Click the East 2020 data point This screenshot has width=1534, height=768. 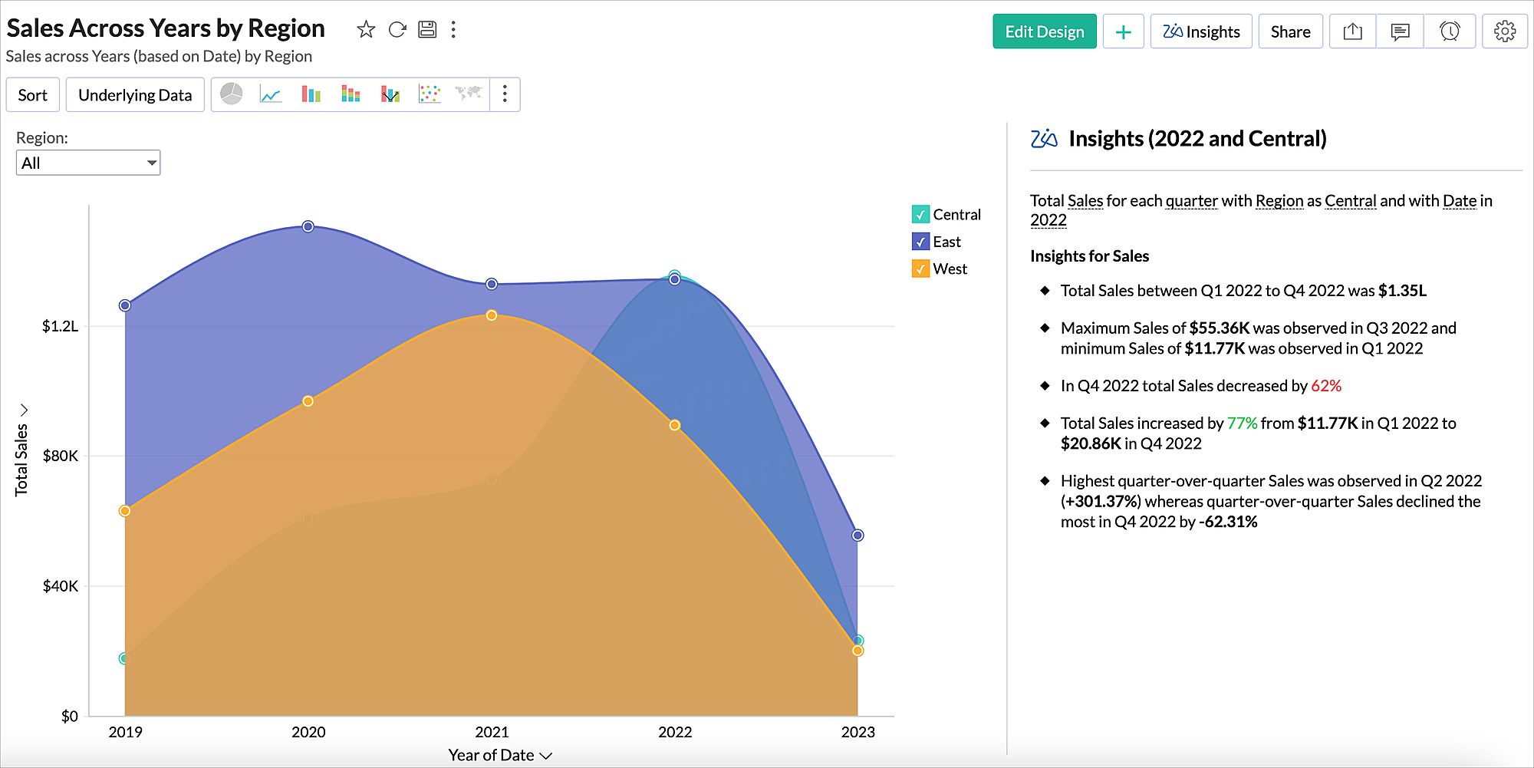pos(308,226)
